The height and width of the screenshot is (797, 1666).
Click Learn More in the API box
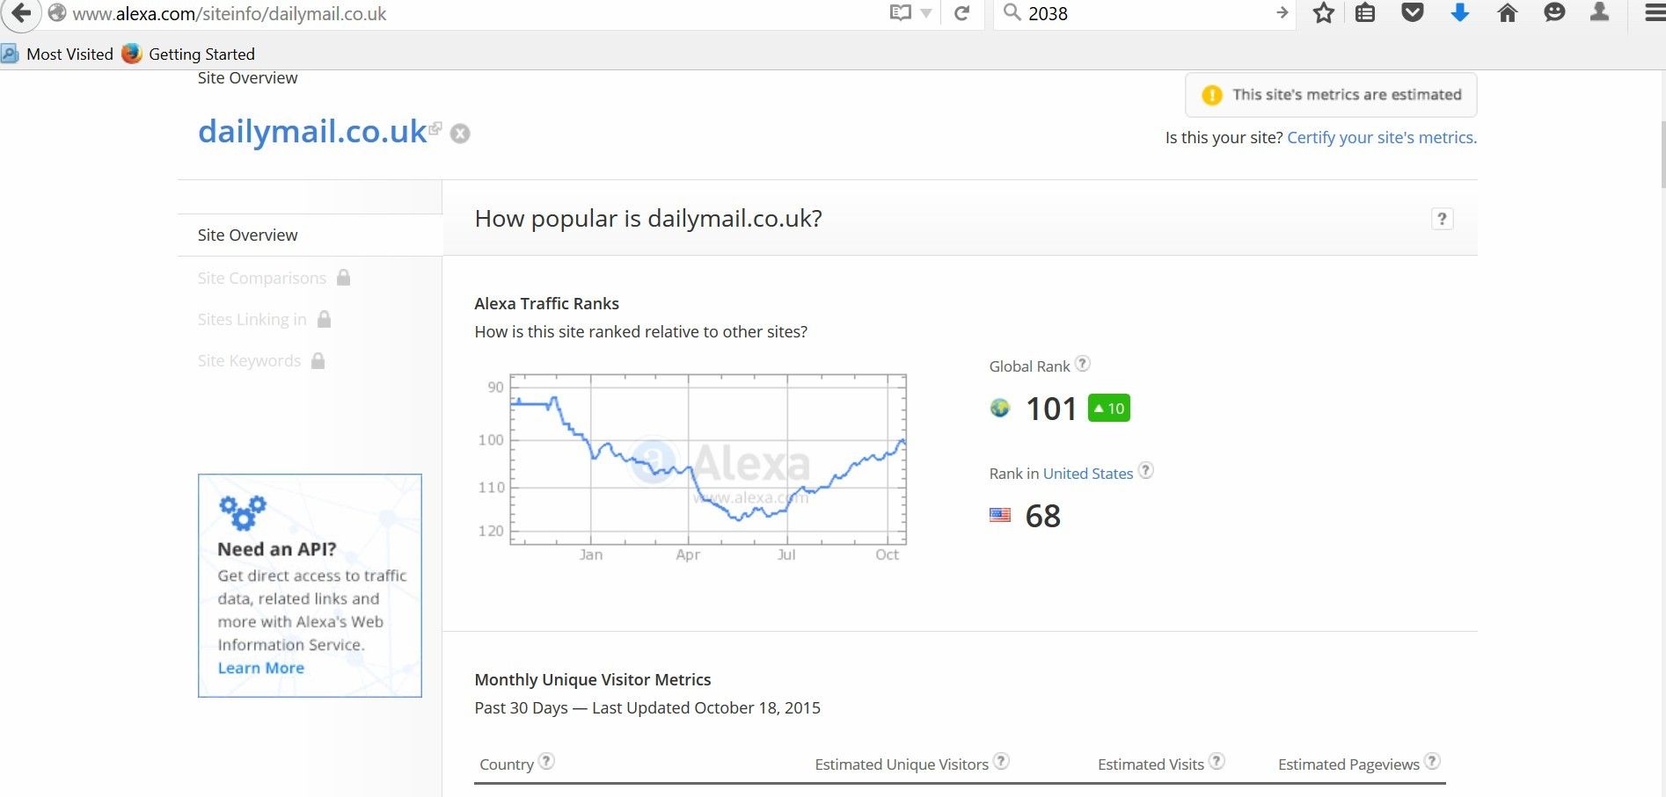click(260, 668)
